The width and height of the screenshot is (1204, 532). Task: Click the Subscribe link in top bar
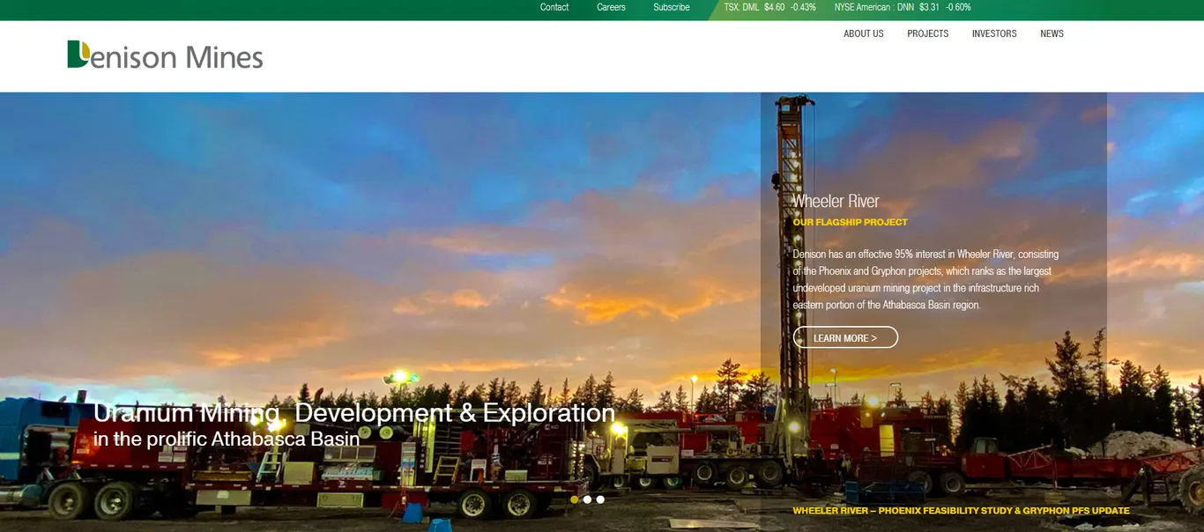coord(671,7)
